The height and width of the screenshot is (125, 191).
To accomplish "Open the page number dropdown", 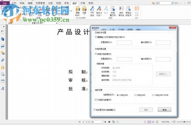I will pos(102,122).
